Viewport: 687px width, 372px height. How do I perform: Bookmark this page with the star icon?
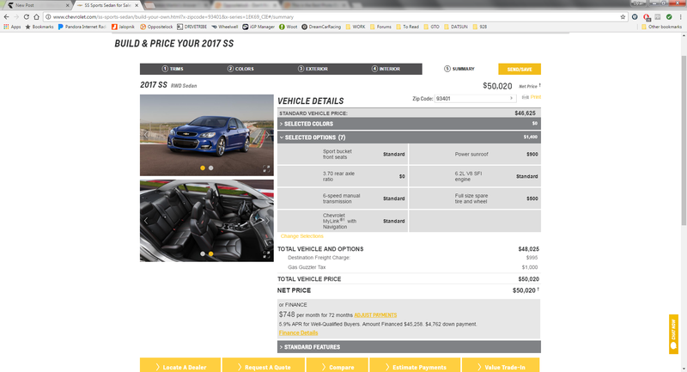(623, 17)
